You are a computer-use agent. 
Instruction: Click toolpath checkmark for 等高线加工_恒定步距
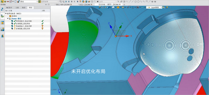[43, 21]
